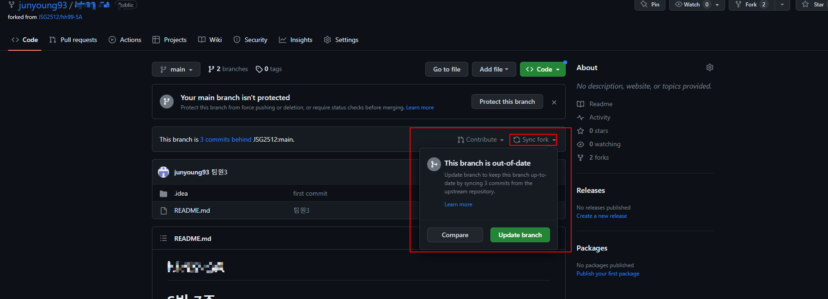Open the Releases heading link

[591, 190]
